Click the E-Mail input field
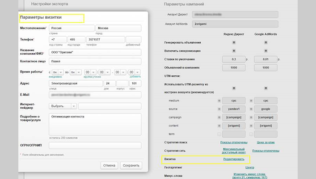This screenshot has width=316, height=179. 95,95
